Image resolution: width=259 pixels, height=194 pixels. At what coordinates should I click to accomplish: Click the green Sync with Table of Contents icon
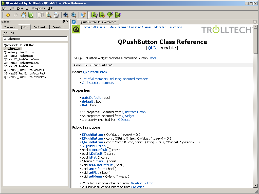31,15
